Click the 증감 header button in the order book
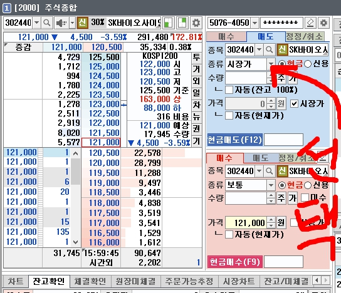The image size is (341, 293). 23,47
